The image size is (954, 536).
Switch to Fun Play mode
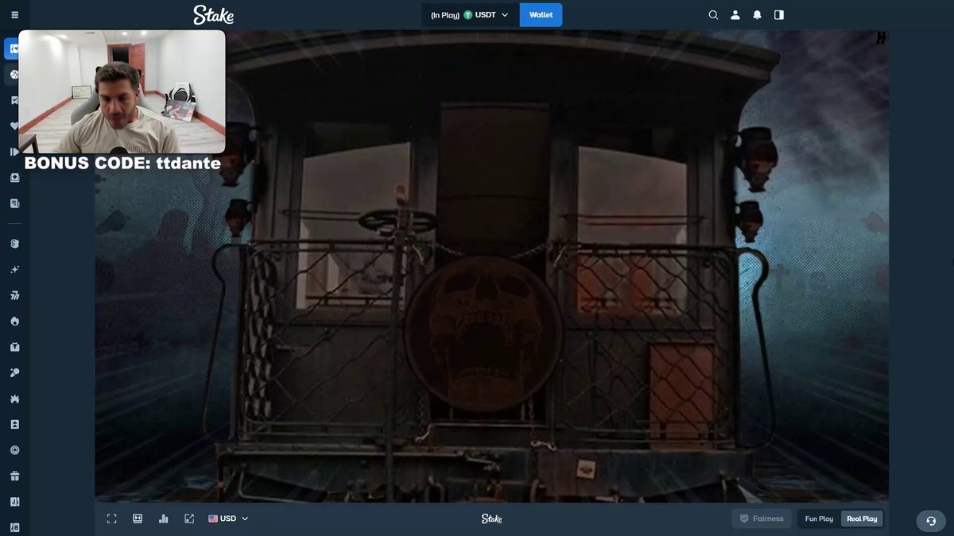pyautogui.click(x=819, y=519)
